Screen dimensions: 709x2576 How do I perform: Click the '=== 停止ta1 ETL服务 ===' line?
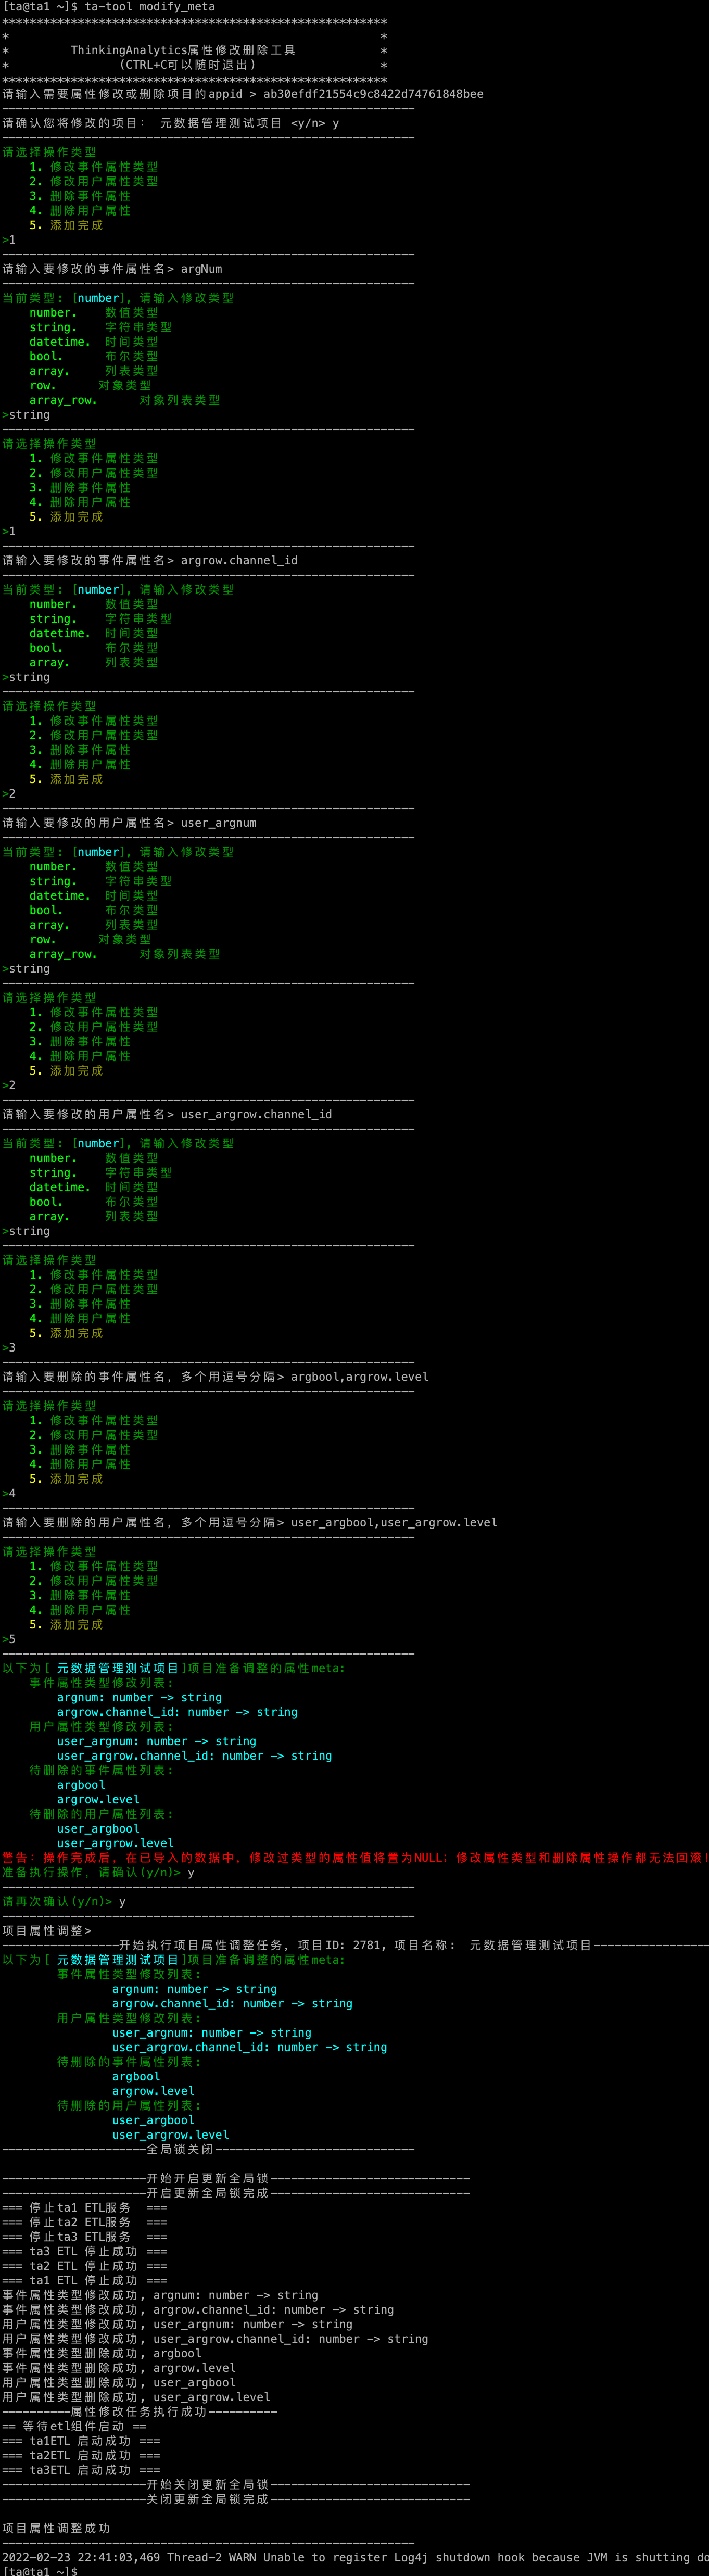pyautogui.click(x=85, y=2208)
